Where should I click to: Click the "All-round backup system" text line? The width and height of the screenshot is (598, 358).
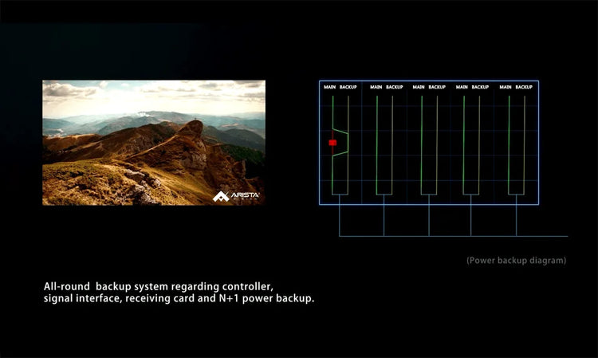click(x=159, y=285)
